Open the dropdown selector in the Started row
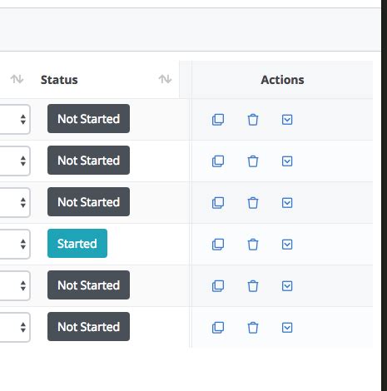Image resolution: width=387 pixels, height=391 pixels. coord(15,244)
